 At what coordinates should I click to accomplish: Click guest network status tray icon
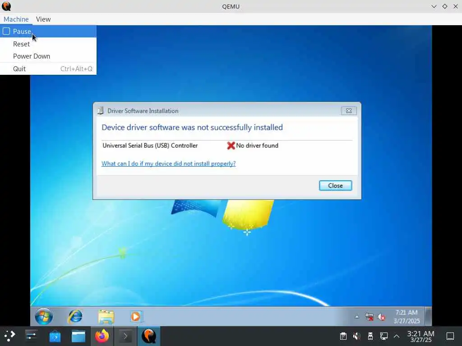click(x=369, y=317)
